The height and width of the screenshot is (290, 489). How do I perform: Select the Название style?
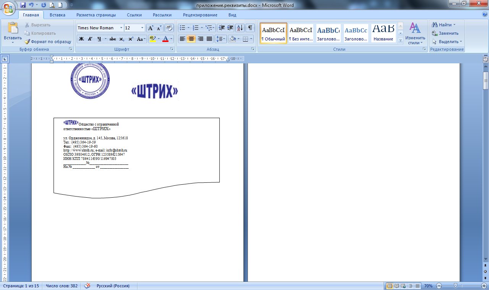tap(384, 33)
